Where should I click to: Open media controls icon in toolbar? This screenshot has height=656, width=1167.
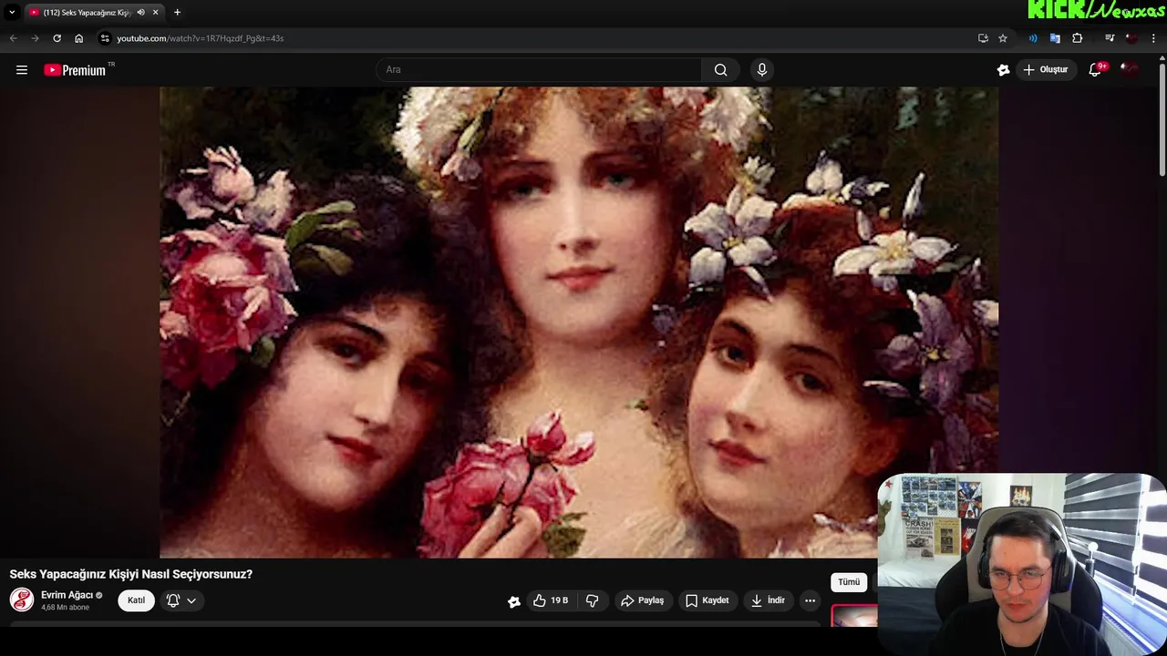(x=1109, y=38)
